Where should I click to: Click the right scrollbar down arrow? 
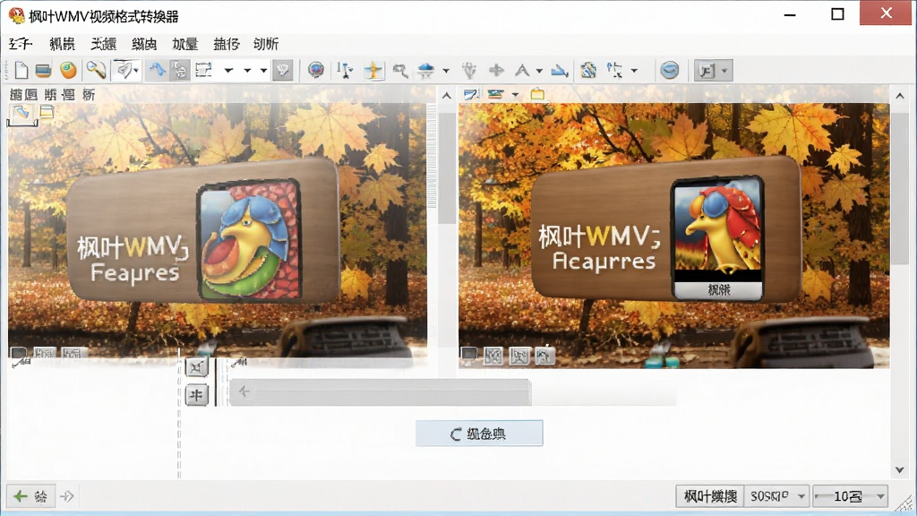coord(899,469)
